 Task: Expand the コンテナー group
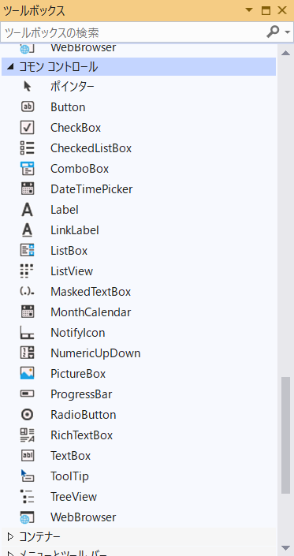[10, 536]
